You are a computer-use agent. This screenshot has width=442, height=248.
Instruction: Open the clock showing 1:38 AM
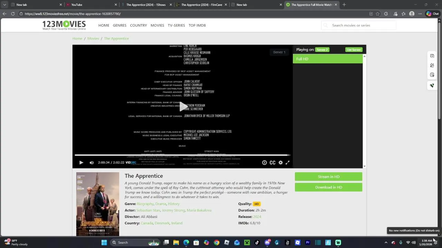coord(426,242)
